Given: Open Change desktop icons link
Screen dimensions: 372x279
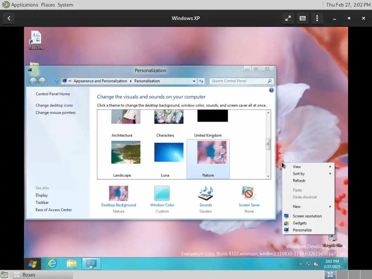Looking at the screenshot, I should click(54, 105).
